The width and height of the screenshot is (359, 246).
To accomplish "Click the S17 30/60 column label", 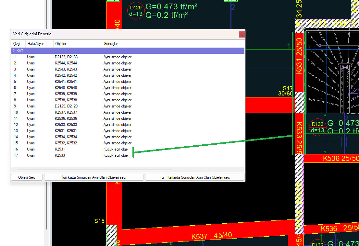I will (x=286, y=91).
